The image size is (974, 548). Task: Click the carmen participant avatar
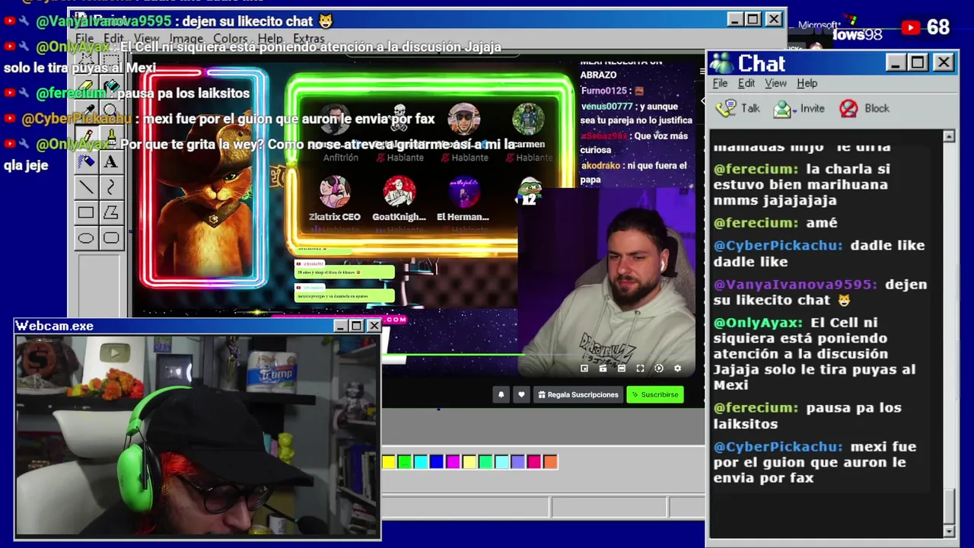528,119
